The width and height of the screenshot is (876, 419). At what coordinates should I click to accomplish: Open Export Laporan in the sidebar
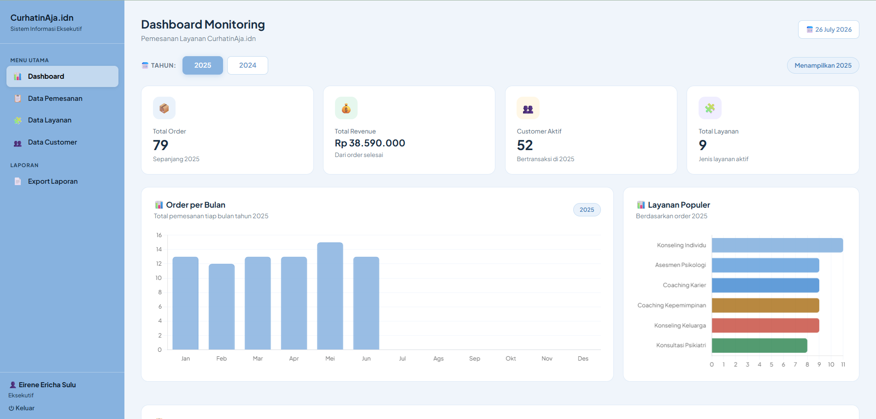point(62,181)
